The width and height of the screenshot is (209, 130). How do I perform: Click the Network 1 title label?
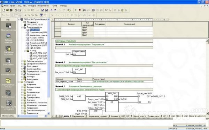60,45
